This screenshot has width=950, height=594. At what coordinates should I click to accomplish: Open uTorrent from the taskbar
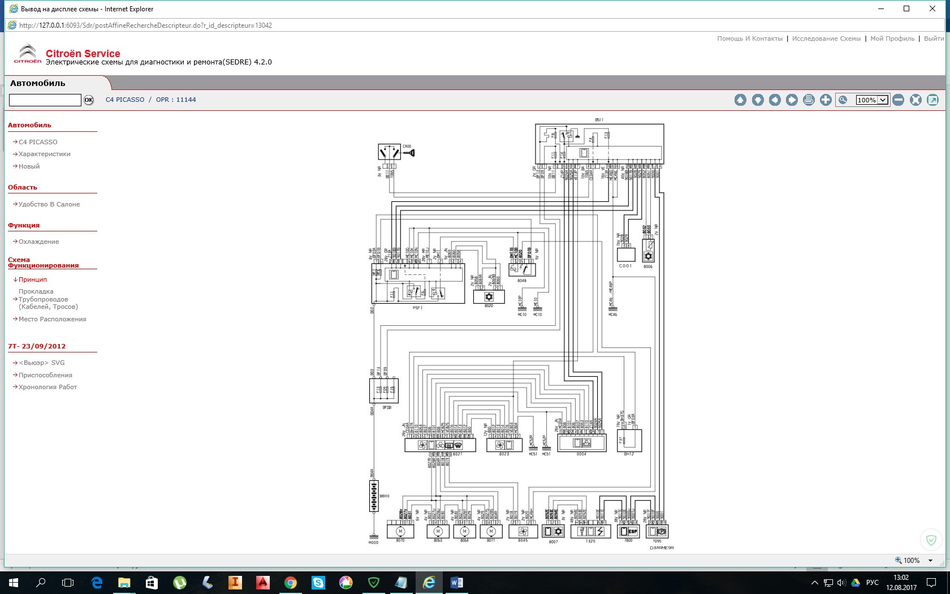[x=179, y=583]
